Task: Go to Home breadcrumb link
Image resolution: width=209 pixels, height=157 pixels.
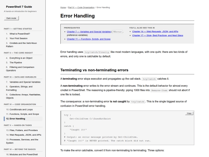Action: pos(63,7)
